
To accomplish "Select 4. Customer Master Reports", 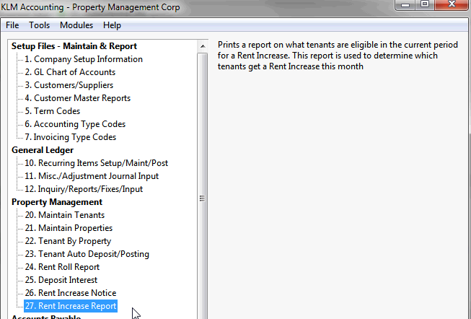I will point(77,98).
